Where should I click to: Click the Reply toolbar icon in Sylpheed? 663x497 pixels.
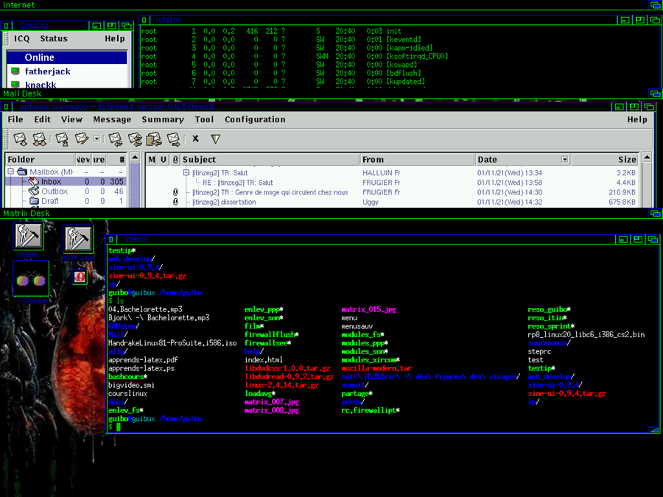click(x=116, y=138)
